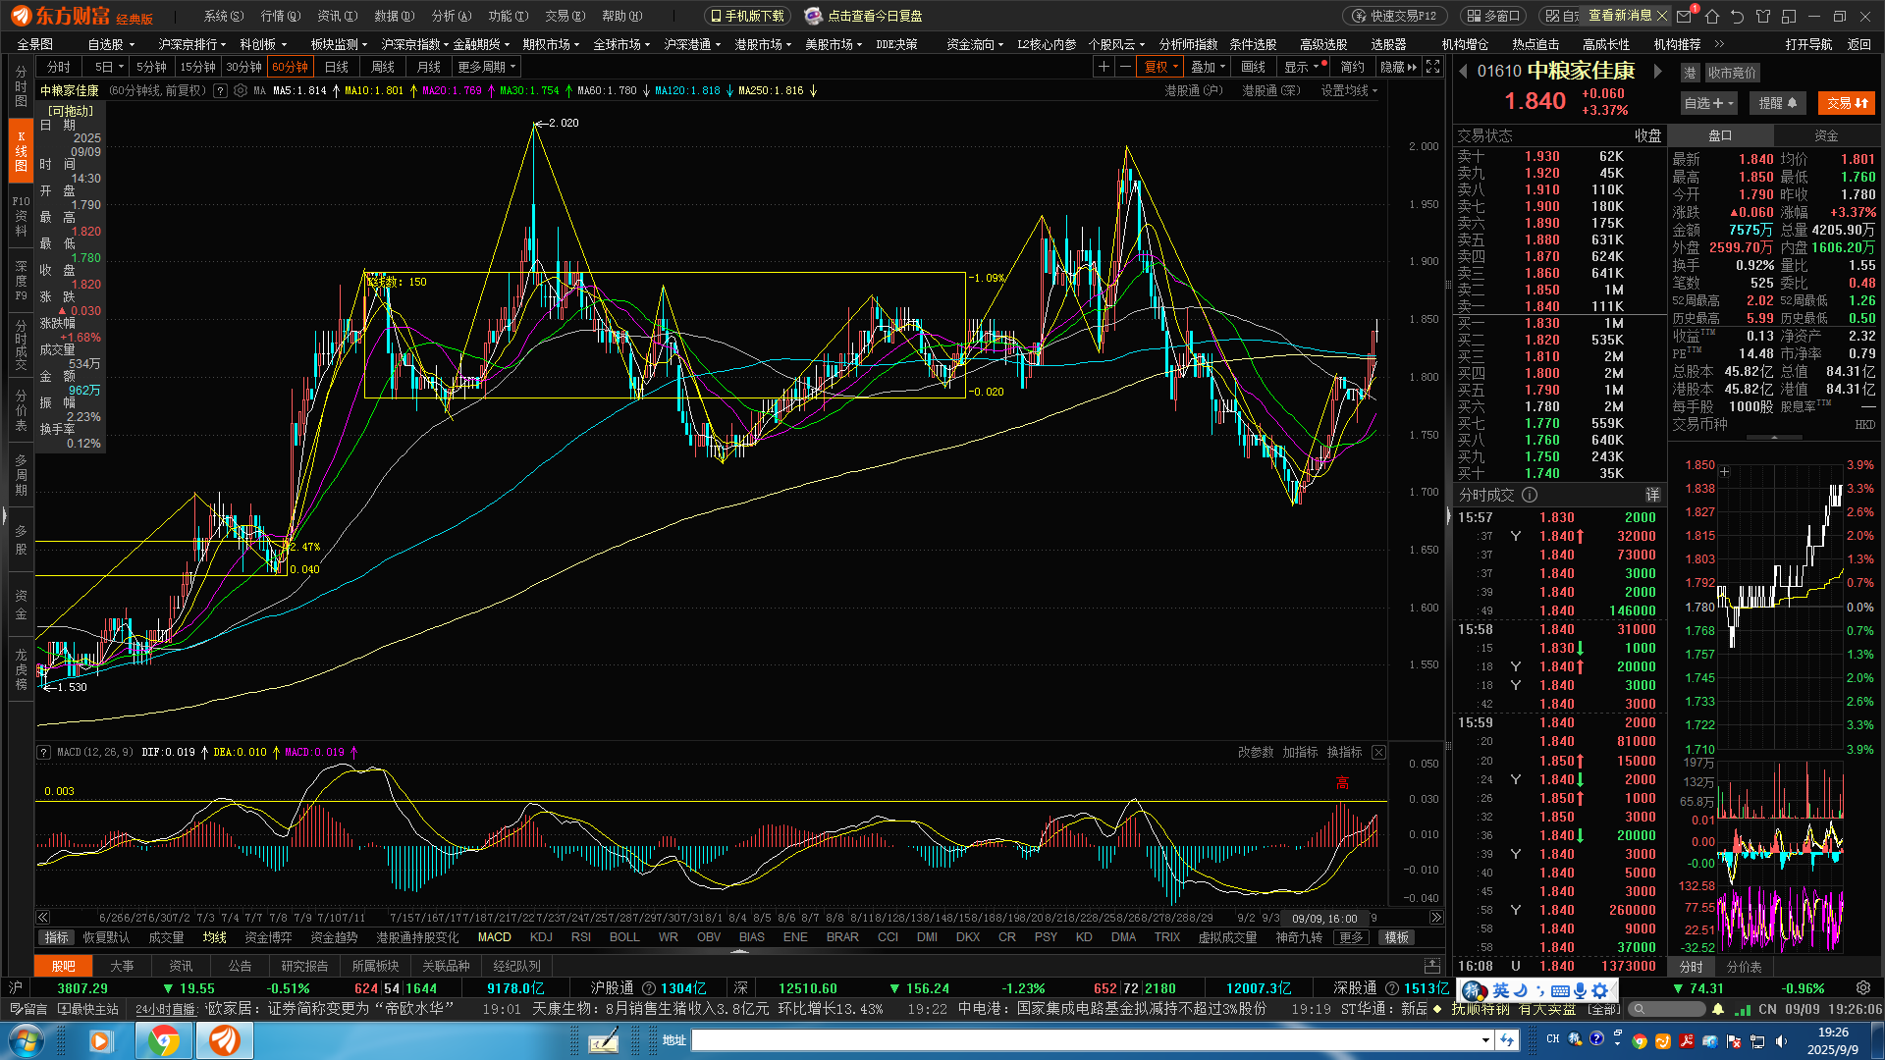Switch chart to 5分钟 period
The width and height of the screenshot is (1885, 1060).
tap(151, 67)
